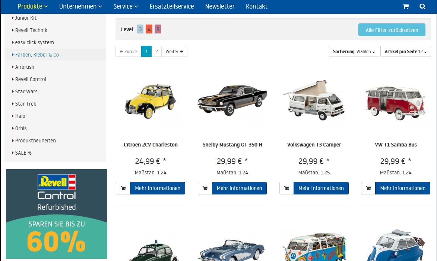The height and width of the screenshot is (261, 437).
Task: Open the Ersatzteilservice menu item
Action: [x=171, y=6]
